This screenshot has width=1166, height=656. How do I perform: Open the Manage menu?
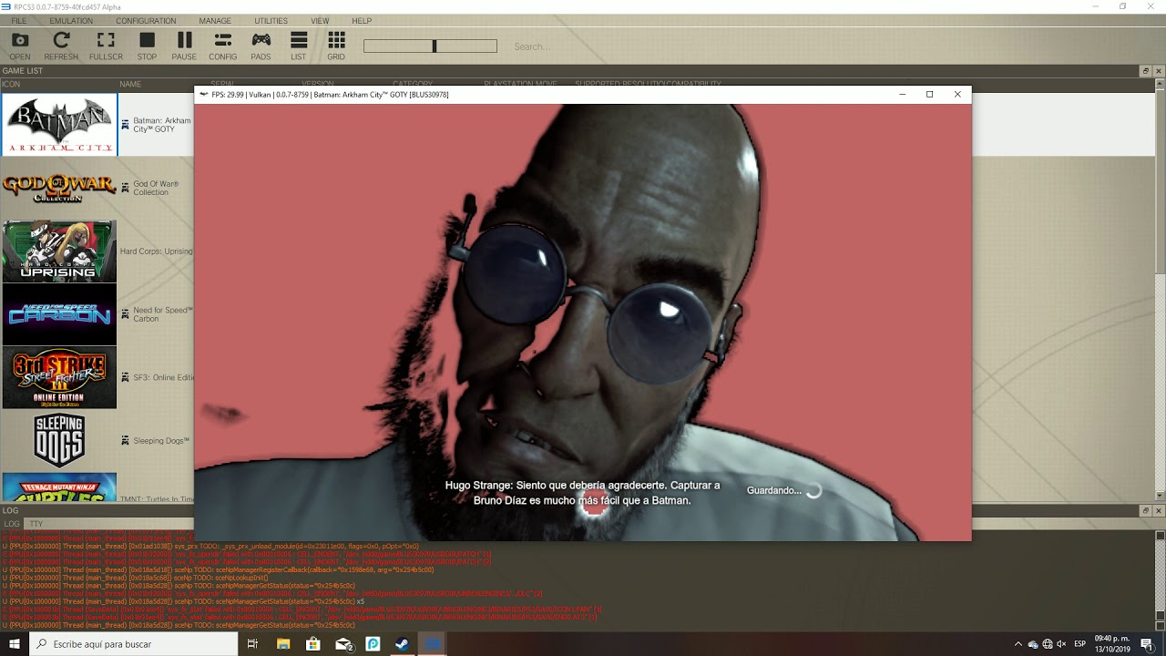coord(215,21)
